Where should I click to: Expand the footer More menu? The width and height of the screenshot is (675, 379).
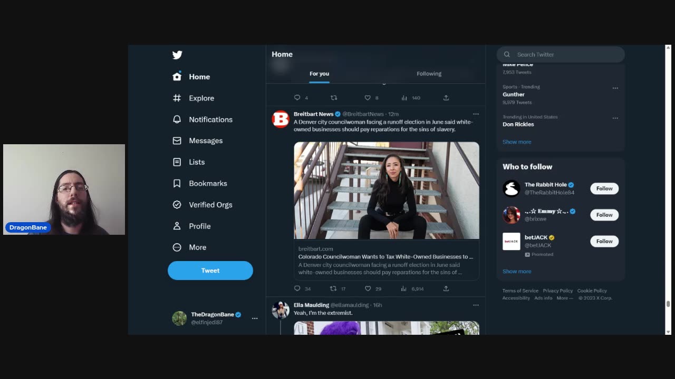[565, 298]
